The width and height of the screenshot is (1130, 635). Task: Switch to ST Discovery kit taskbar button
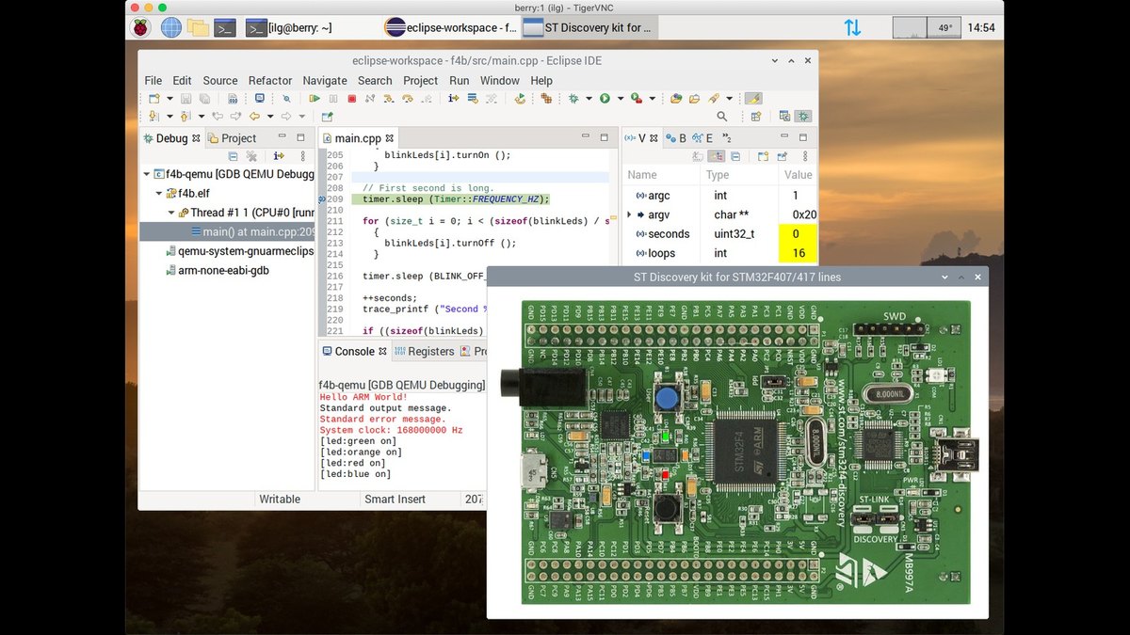[x=589, y=27]
